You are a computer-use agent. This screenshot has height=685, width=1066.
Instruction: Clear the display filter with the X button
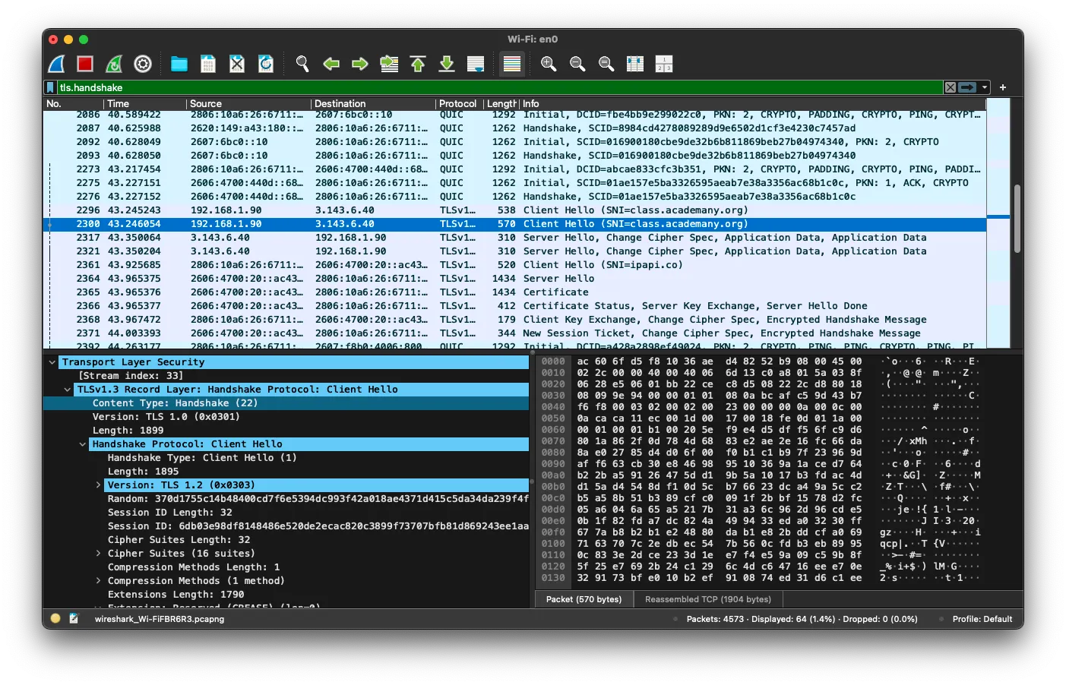point(951,88)
